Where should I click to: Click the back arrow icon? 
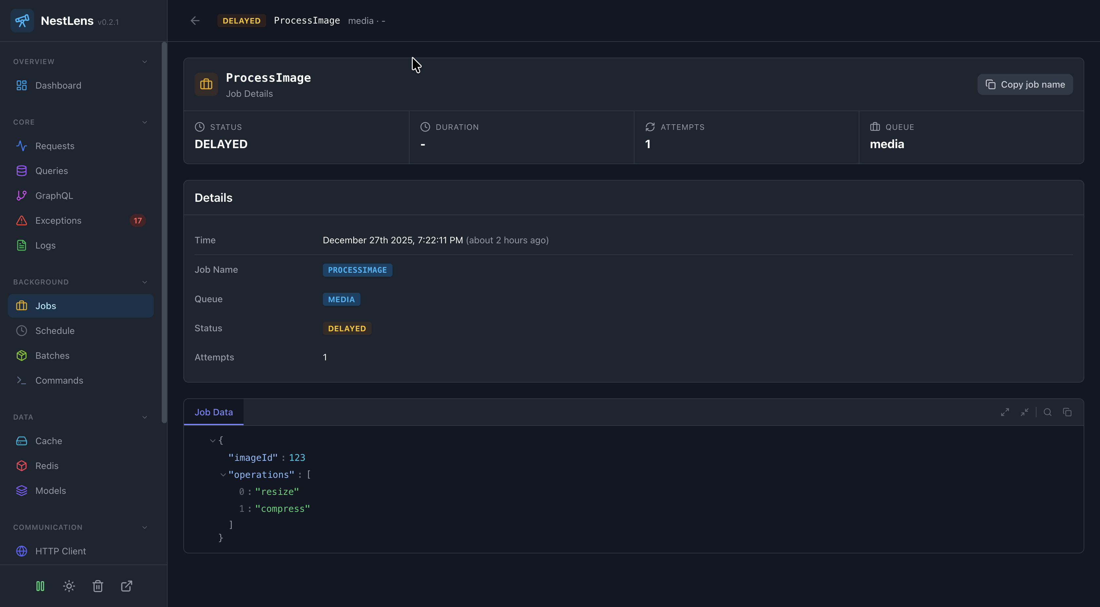(195, 21)
